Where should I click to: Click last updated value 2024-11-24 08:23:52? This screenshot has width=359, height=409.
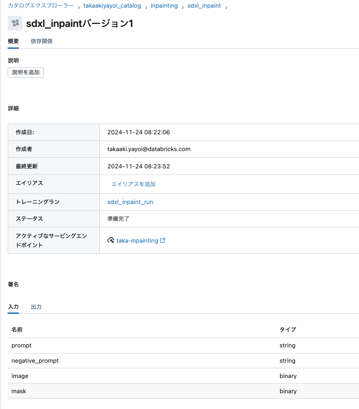139,166
